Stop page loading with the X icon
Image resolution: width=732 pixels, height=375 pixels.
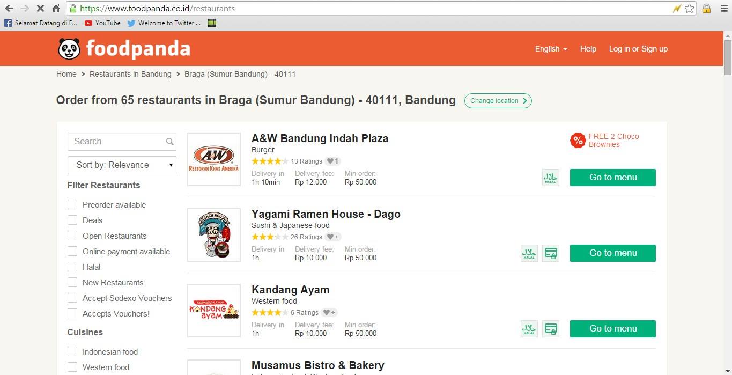click(40, 8)
